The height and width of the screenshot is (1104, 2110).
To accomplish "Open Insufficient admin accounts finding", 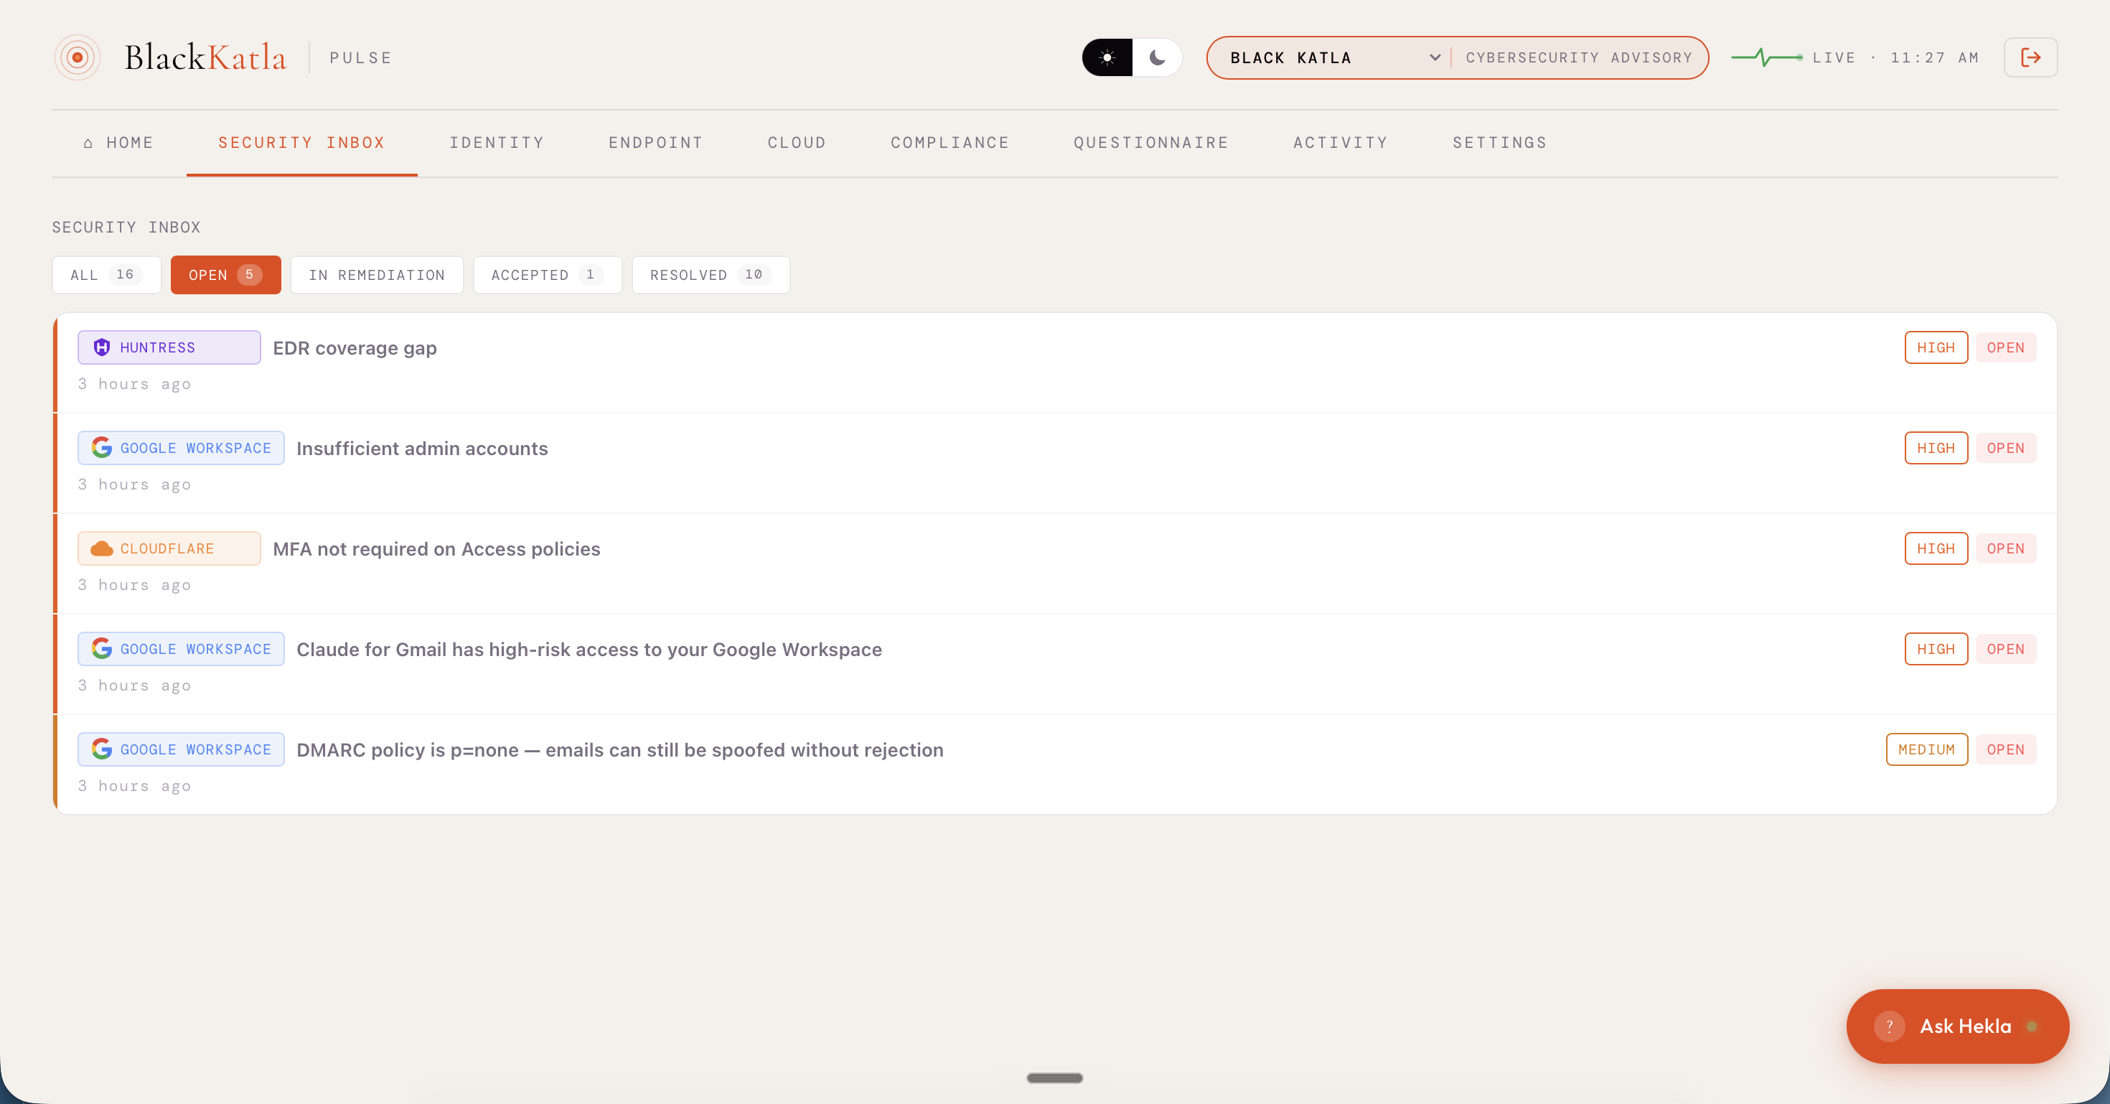I will click(x=422, y=448).
